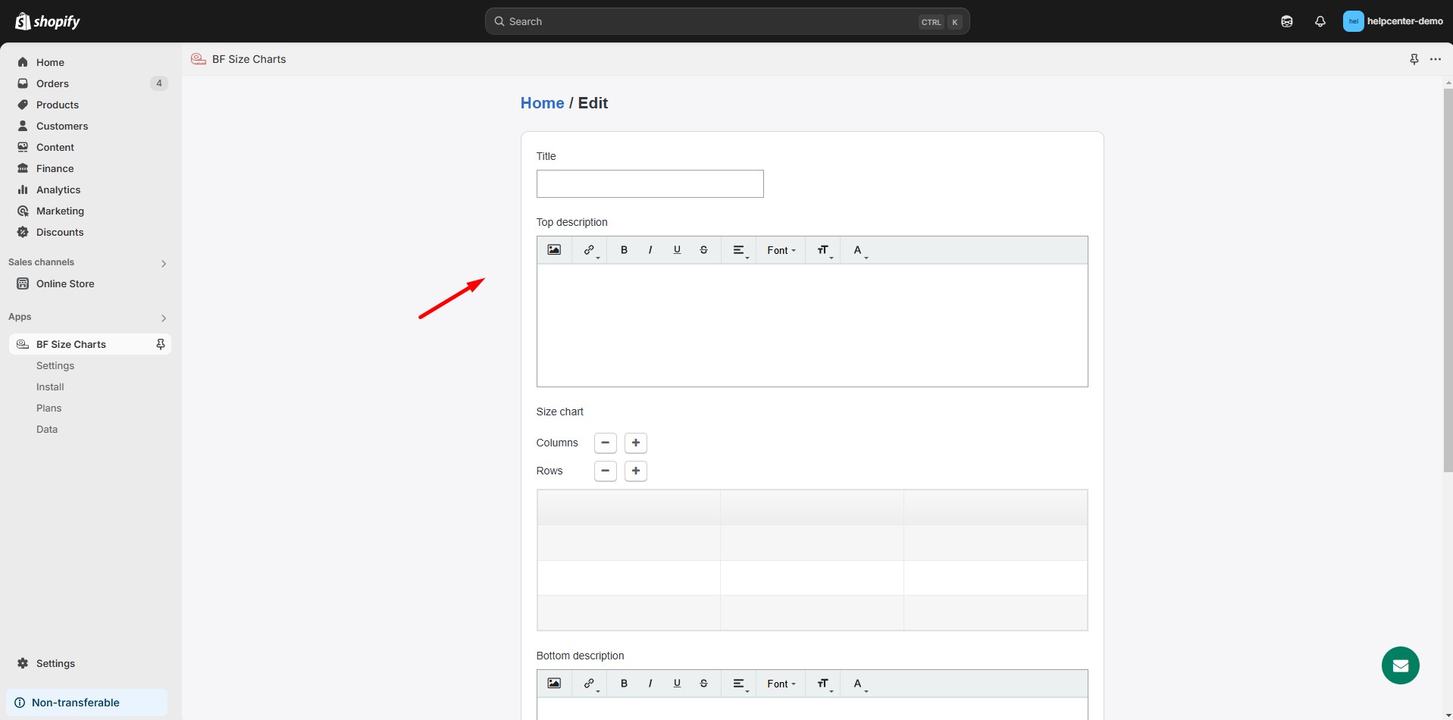Apply bold formatting in Top description
Image resolution: width=1453 pixels, height=720 pixels.
click(x=624, y=249)
